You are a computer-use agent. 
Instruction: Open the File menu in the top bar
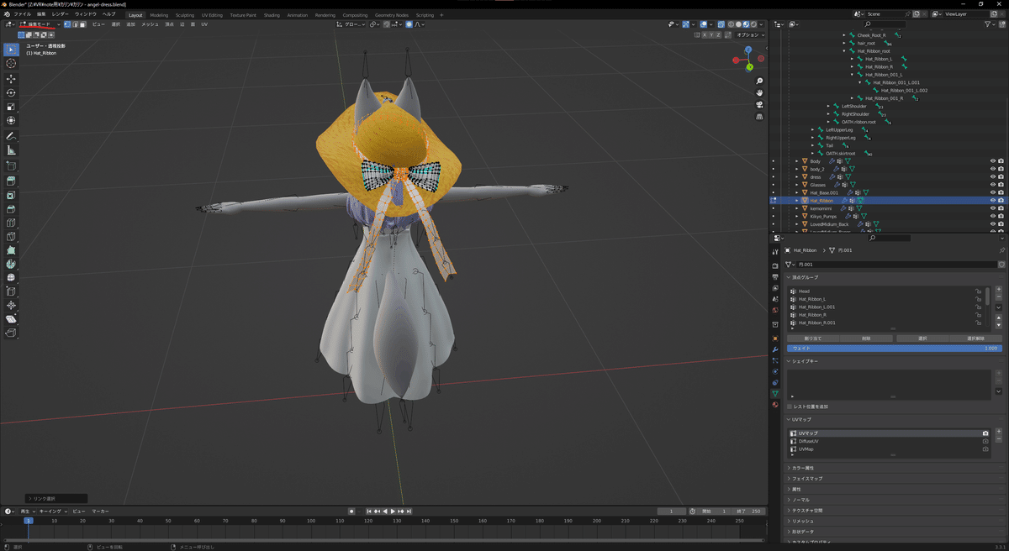coord(23,14)
